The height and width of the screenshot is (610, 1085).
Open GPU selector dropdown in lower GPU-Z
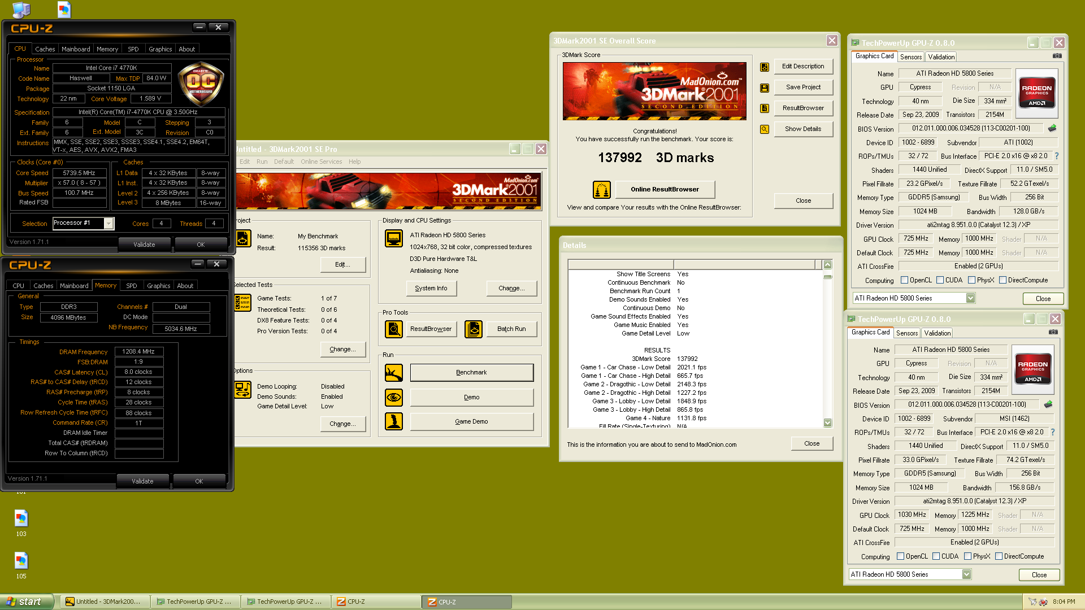966,574
